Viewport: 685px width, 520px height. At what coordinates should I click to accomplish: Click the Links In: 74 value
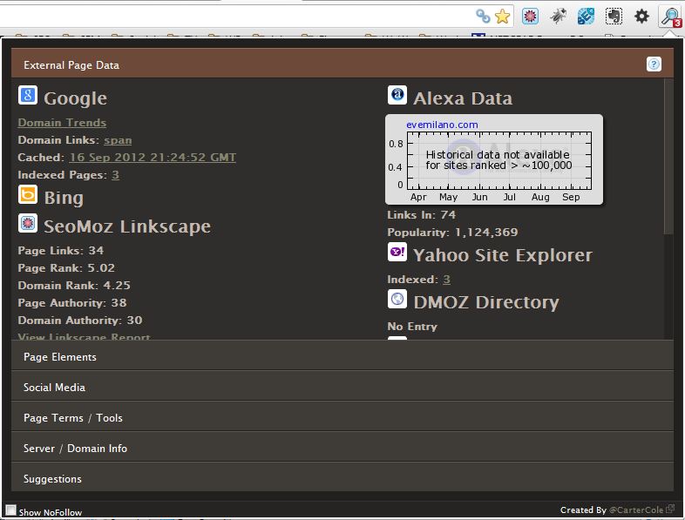[422, 215]
